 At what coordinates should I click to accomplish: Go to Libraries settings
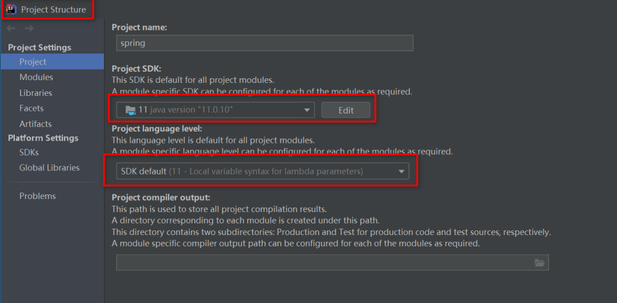point(35,93)
